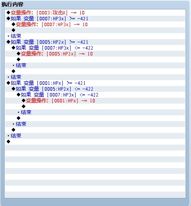Click the 变量操作 [0007:HP3x] -= 10 row
Image resolution: width=191 pixels, height=206 pixels.
click(95, 25)
